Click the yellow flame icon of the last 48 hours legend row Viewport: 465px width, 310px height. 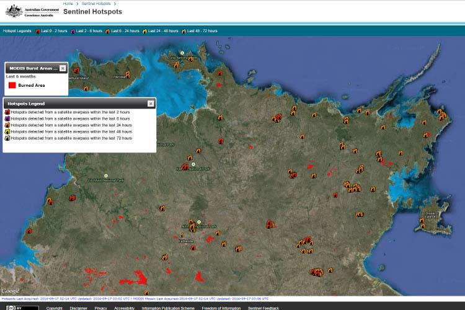tap(7, 131)
